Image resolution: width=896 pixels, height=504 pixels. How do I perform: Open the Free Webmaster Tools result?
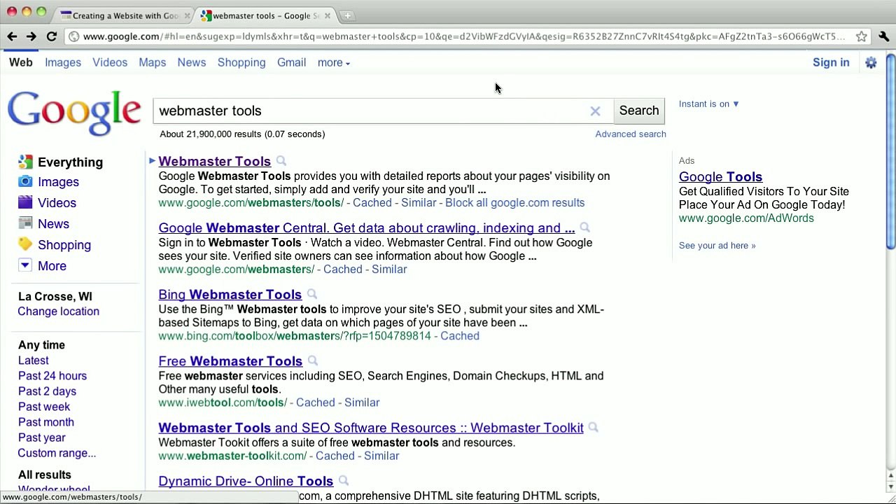[x=230, y=361]
